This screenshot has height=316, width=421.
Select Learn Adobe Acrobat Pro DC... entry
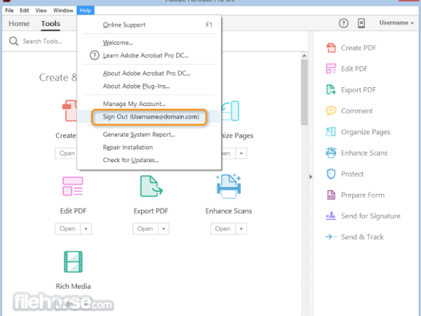point(149,55)
